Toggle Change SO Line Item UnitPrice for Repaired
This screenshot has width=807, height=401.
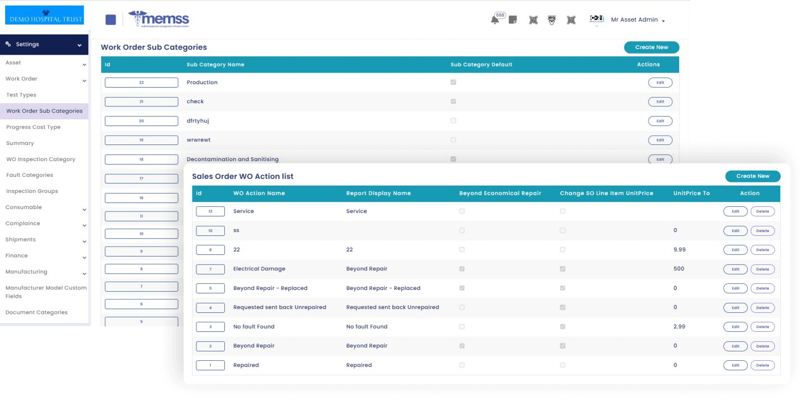(563, 365)
